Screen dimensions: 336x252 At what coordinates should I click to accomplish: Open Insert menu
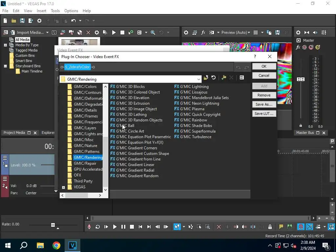point(41,11)
